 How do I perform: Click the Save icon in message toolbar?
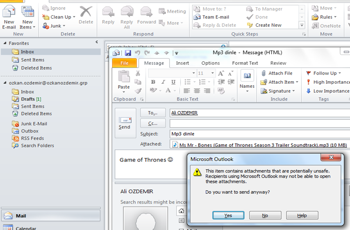(x=128, y=53)
